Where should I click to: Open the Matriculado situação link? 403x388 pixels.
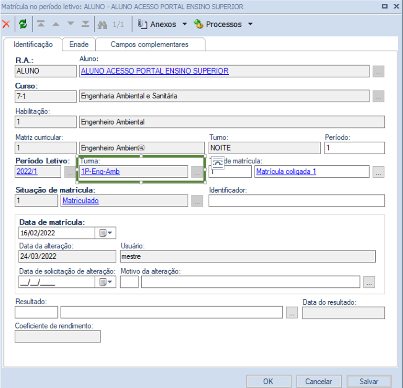(80, 201)
